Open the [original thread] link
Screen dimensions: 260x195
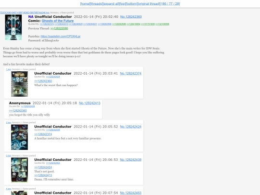pyautogui.click(x=149, y=4)
